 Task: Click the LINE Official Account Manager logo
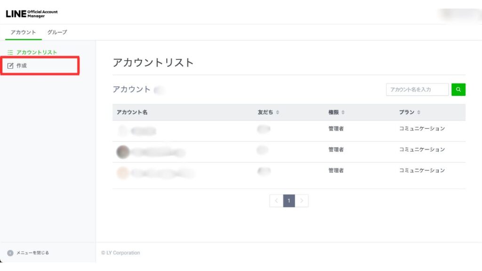(32, 14)
